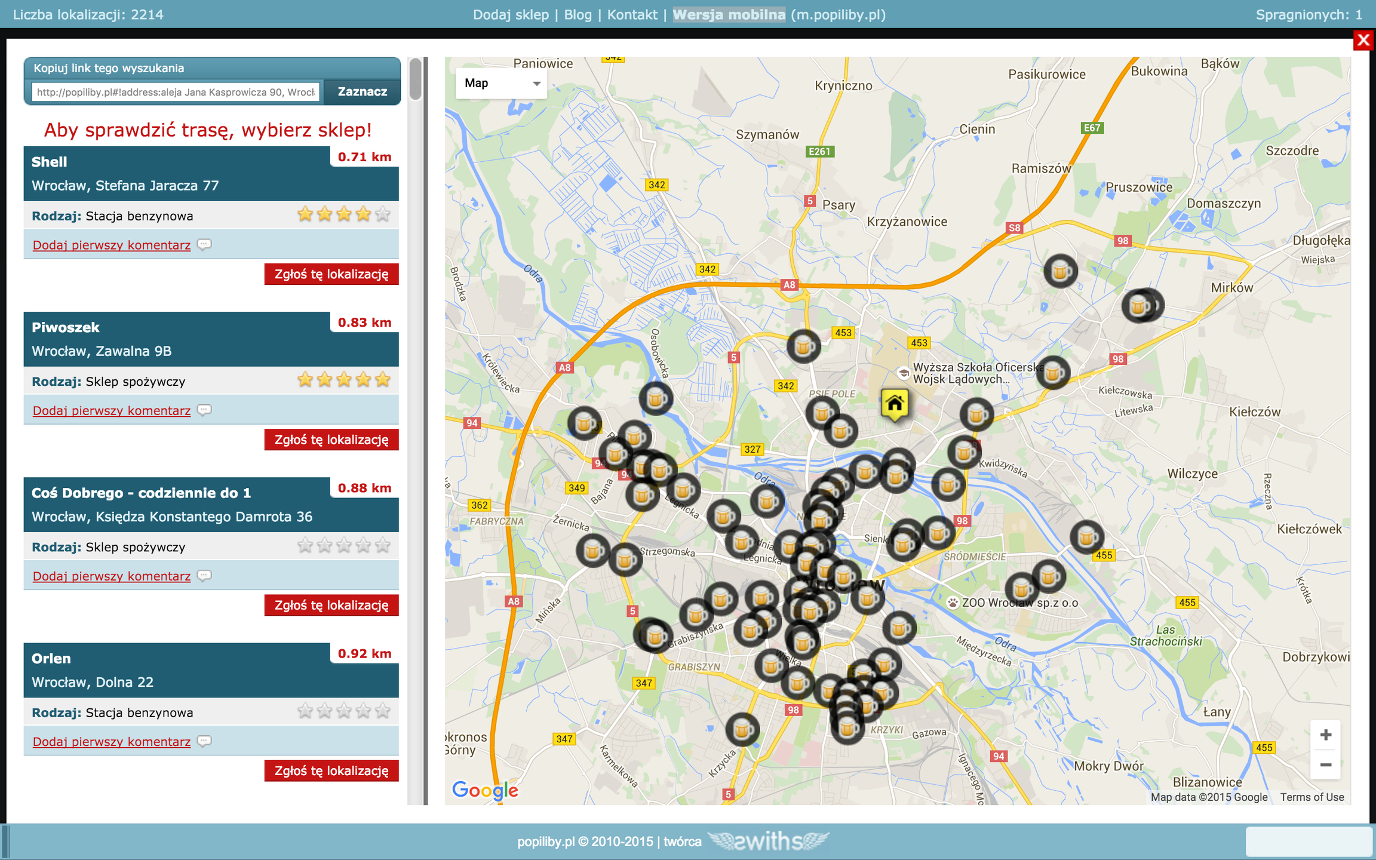
Task: Close the results panel with red X
Action: pos(1363,40)
